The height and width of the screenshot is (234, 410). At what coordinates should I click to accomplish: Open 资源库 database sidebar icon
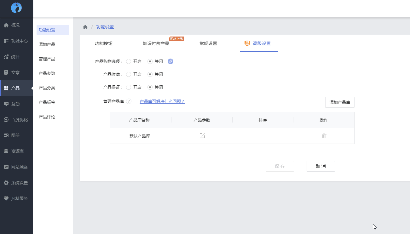pos(6,151)
